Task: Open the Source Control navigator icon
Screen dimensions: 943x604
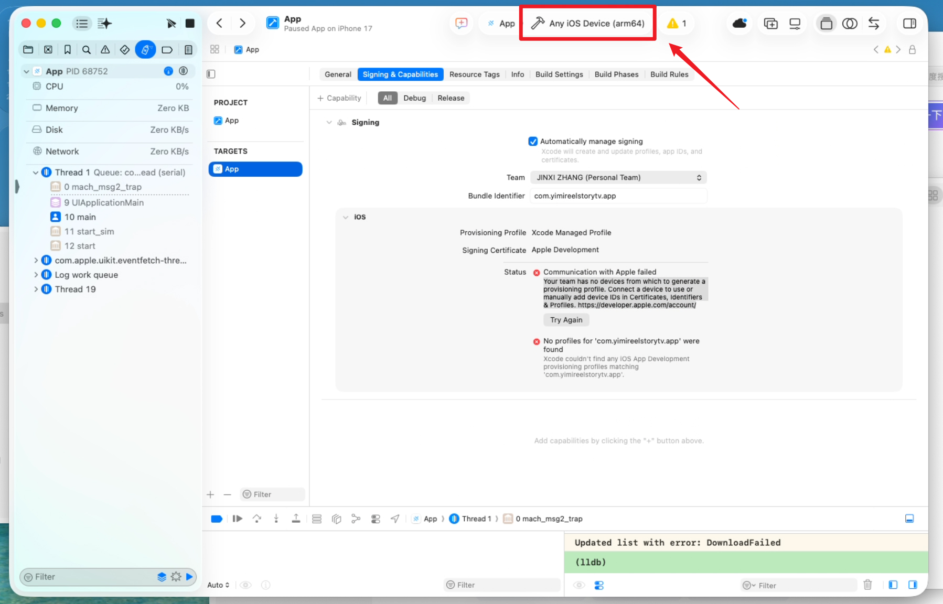Action: (48, 50)
